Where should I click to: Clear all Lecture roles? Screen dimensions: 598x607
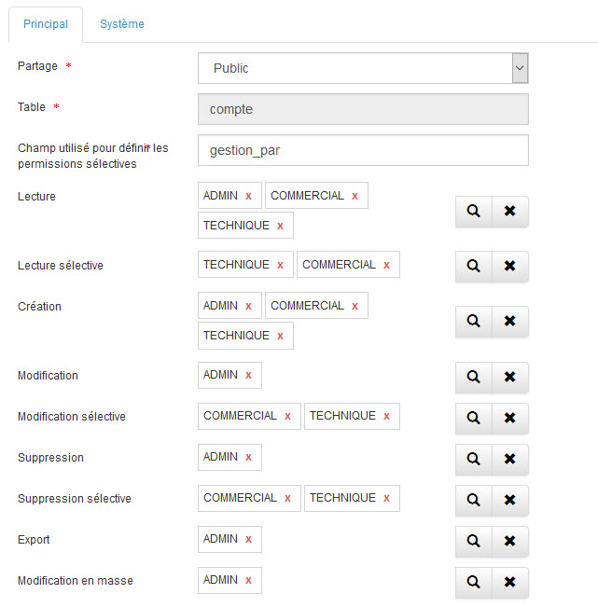point(510,212)
